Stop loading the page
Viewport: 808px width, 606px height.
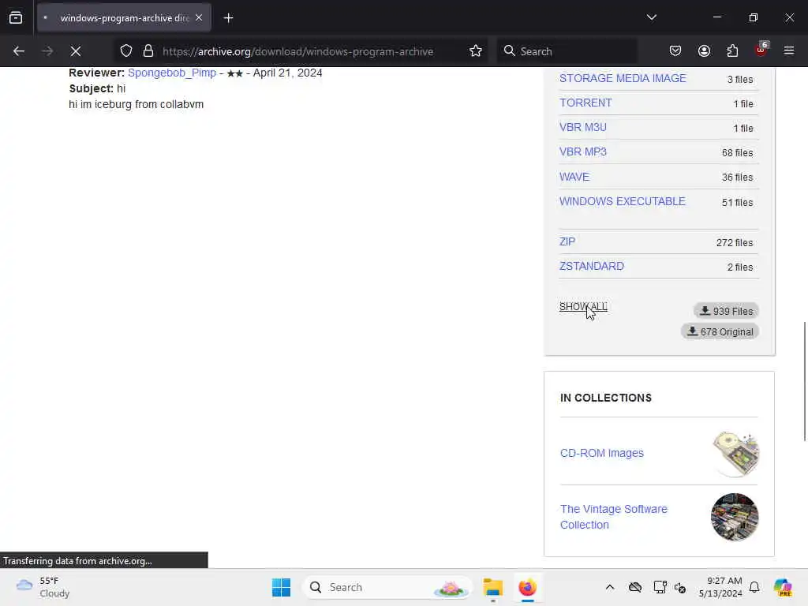[76, 51]
